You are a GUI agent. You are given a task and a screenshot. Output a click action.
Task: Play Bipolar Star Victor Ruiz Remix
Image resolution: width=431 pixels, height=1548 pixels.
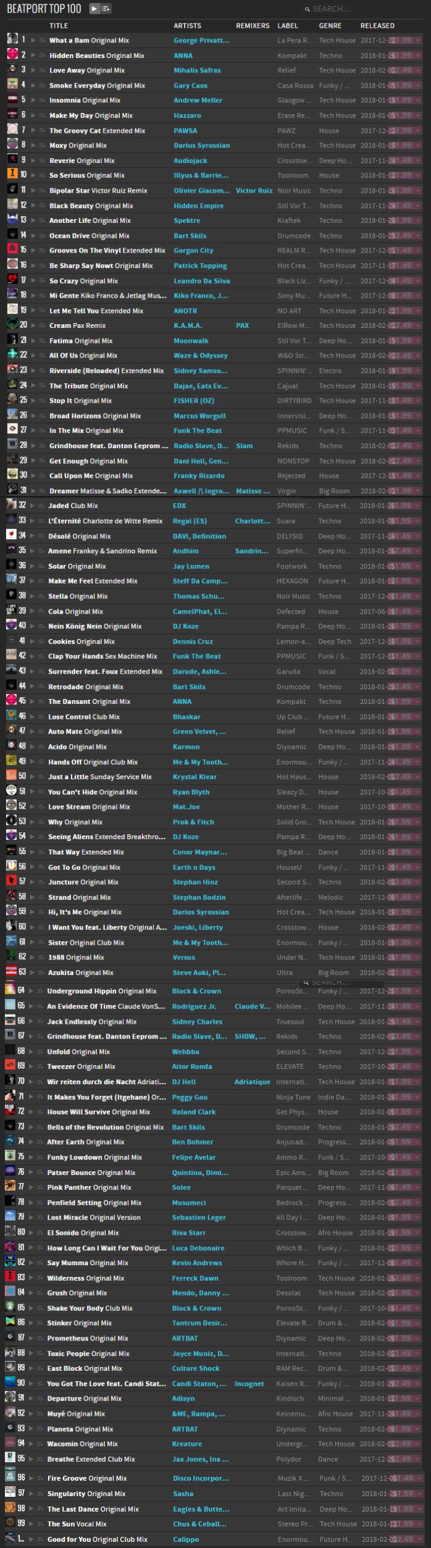[33, 191]
